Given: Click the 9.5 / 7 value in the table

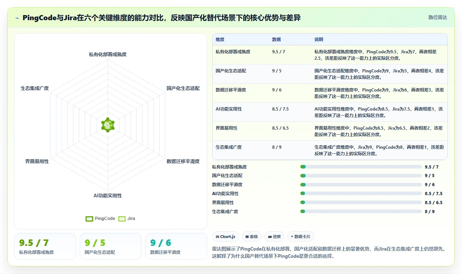Looking at the screenshot, I should click(x=279, y=52).
